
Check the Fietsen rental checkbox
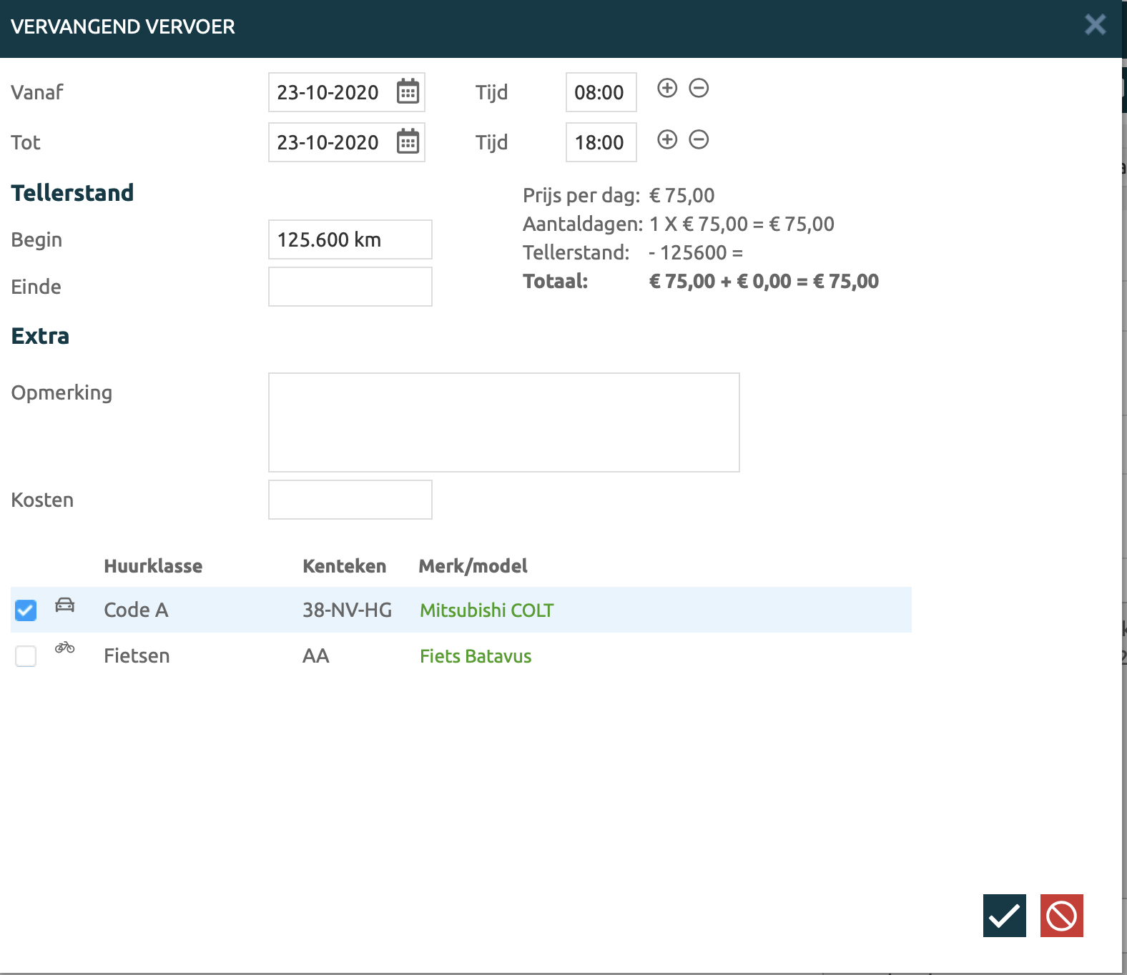point(26,656)
